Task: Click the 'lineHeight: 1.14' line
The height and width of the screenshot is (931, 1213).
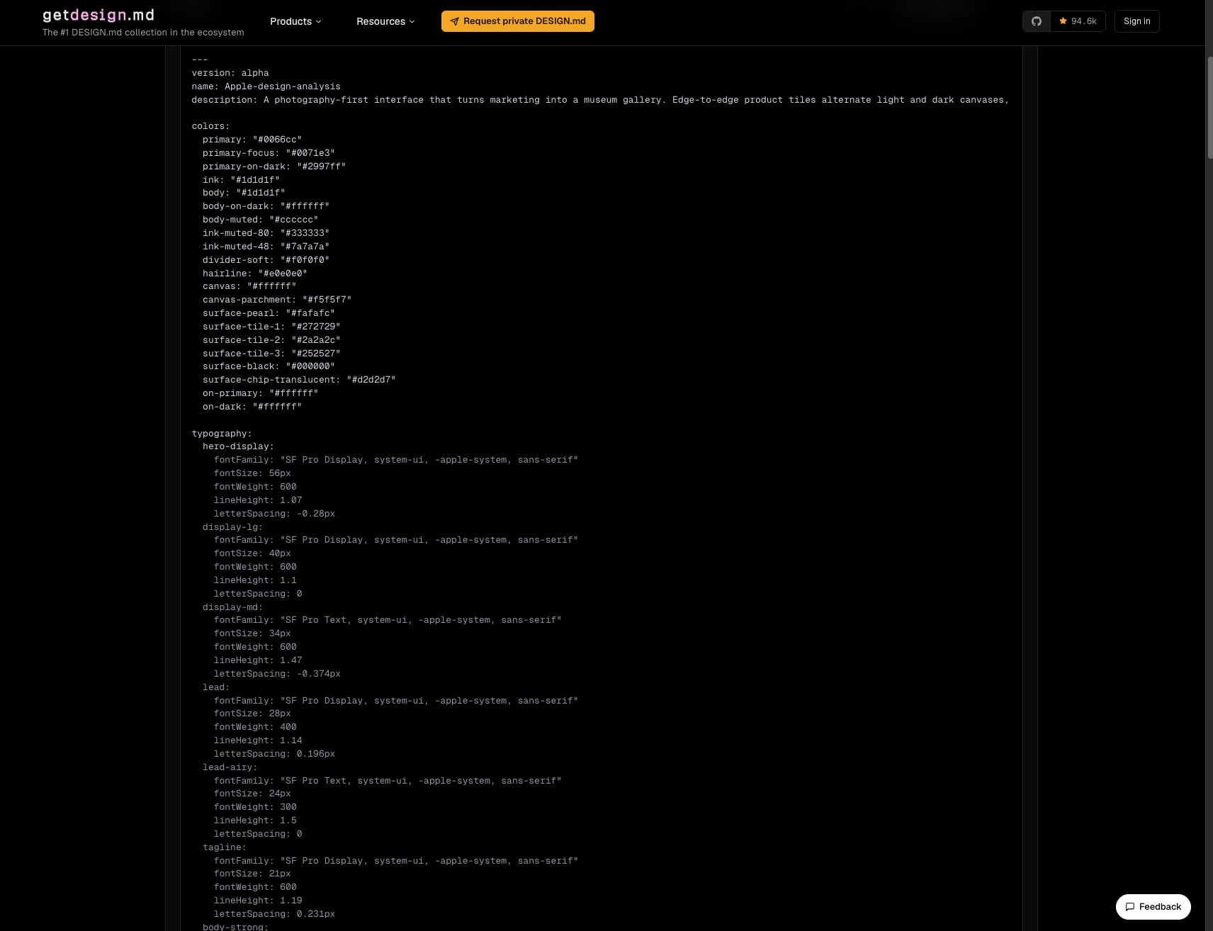Action: 258,740
